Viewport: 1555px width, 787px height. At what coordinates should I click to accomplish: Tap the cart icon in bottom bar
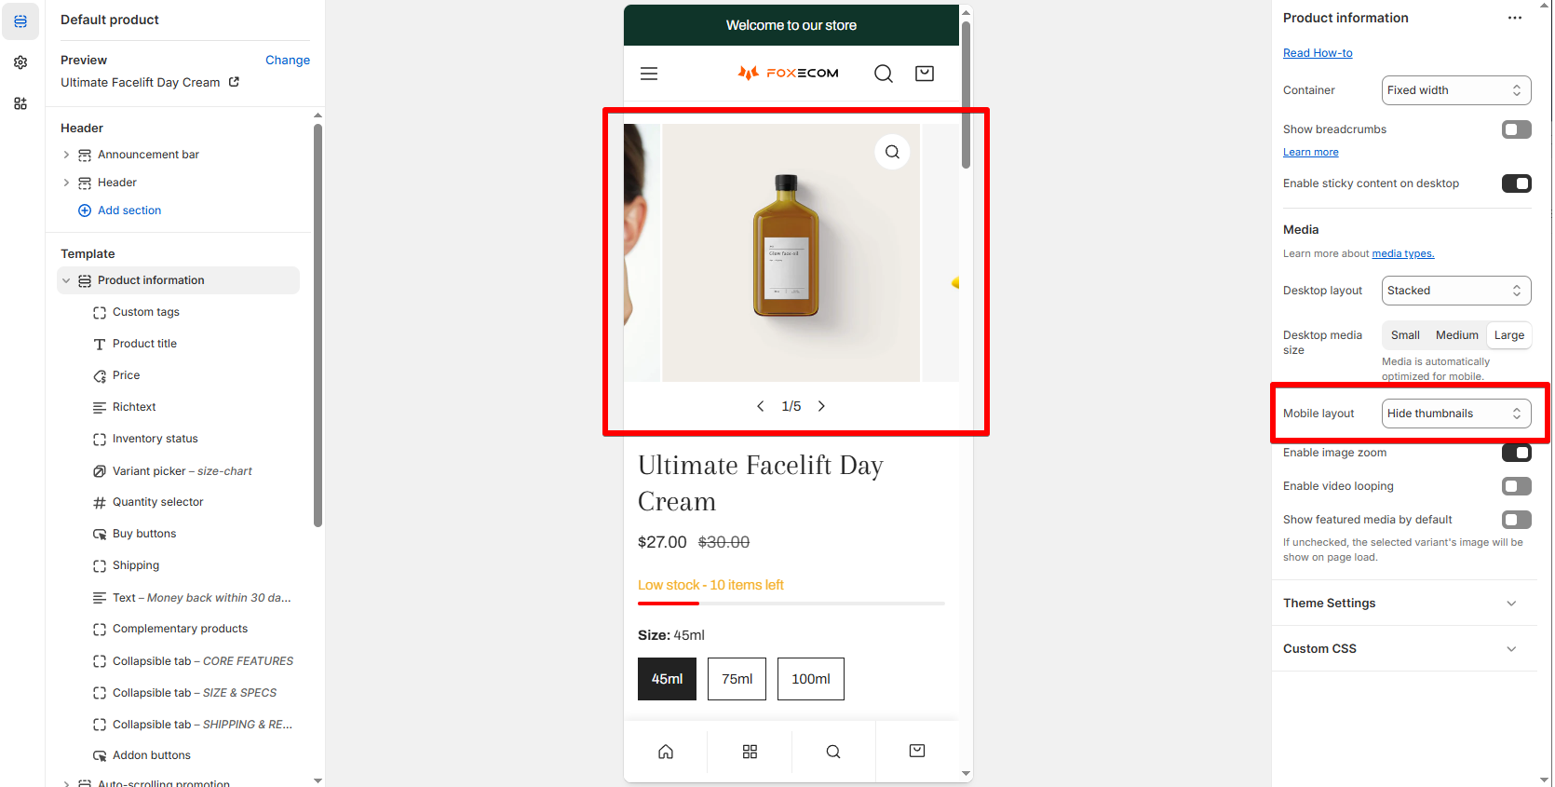pos(917,752)
